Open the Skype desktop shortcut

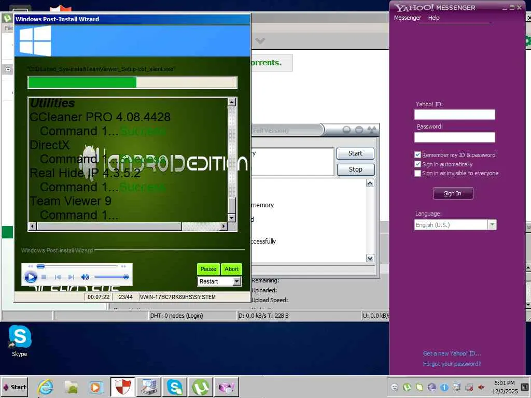pyautogui.click(x=20, y=341)
